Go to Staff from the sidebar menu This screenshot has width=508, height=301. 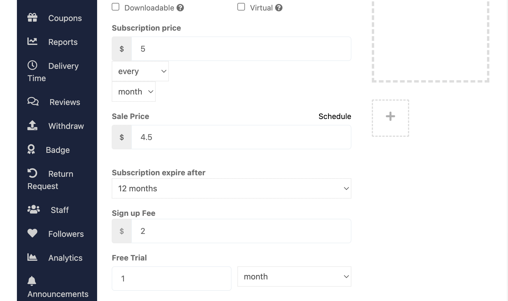(59, 210)
